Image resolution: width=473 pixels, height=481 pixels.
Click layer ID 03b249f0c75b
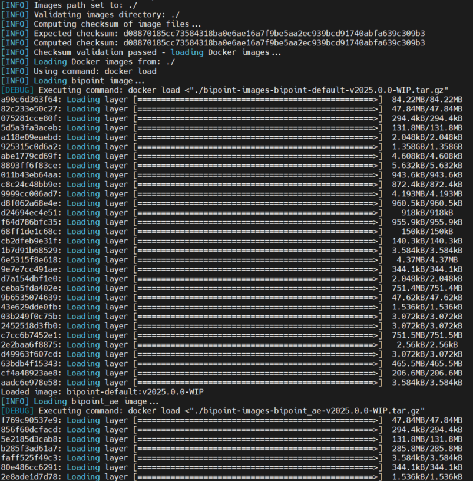(x=29, y=317)
